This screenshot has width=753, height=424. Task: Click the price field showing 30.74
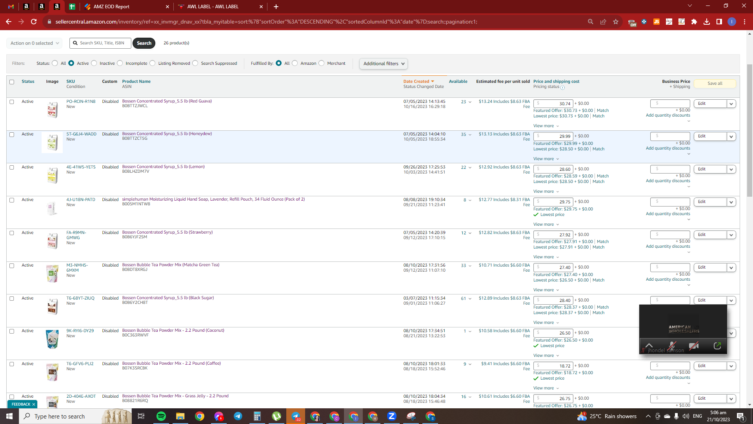tap(553, 104)
